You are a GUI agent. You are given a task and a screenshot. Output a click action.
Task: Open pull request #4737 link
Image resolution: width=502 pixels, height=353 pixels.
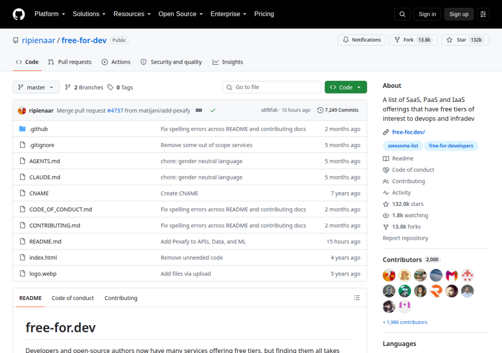(x=115, y=110)
